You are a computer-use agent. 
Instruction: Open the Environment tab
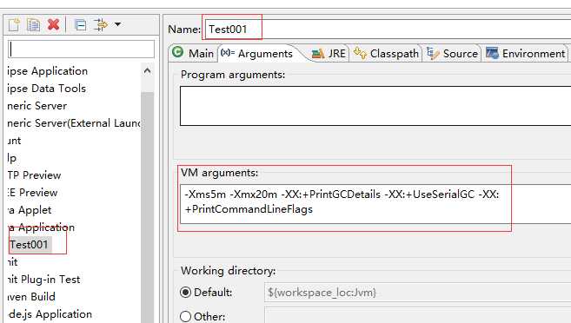click(x=525, y=54)
